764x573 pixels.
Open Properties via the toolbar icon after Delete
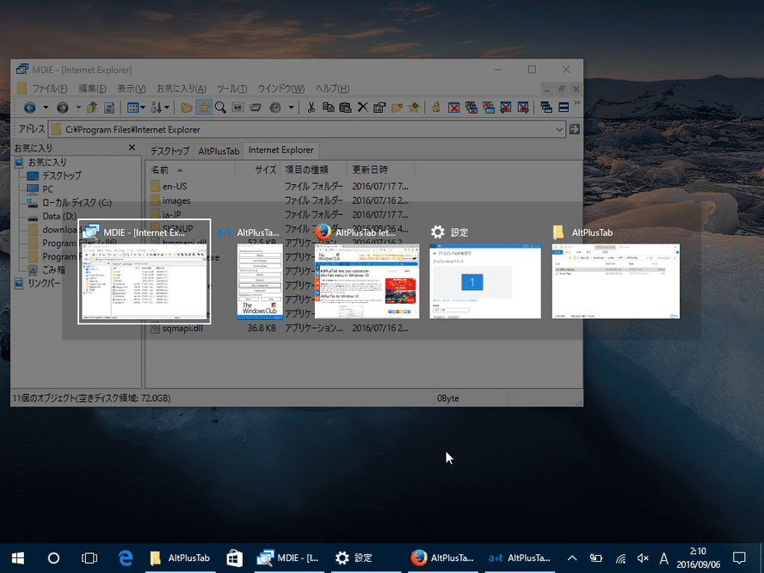[x=379, y=108]
